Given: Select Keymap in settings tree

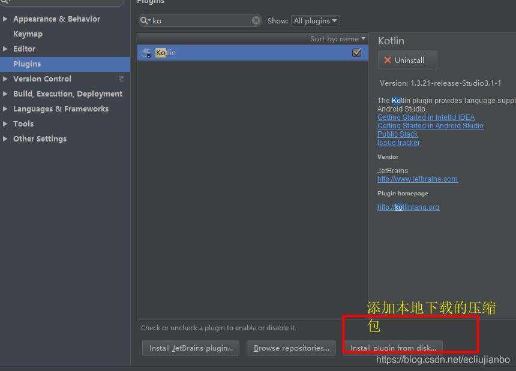Looking at the screenshot, I should pos(28,34).
